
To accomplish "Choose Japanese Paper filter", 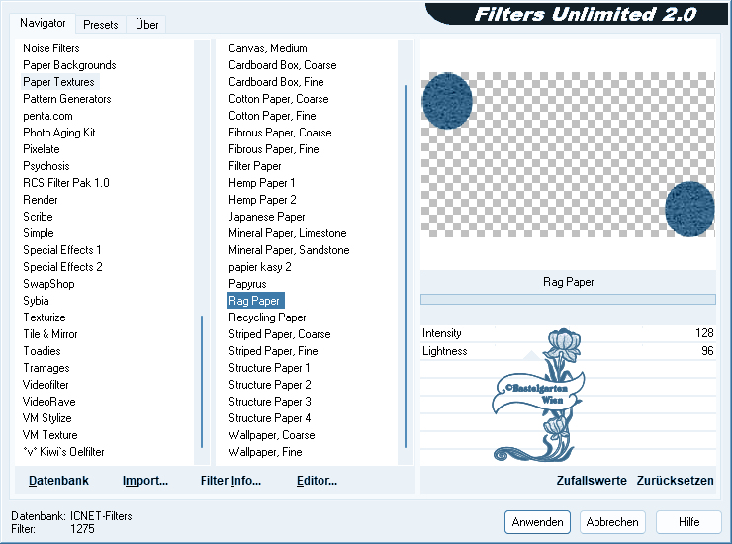I will [266, 217].
